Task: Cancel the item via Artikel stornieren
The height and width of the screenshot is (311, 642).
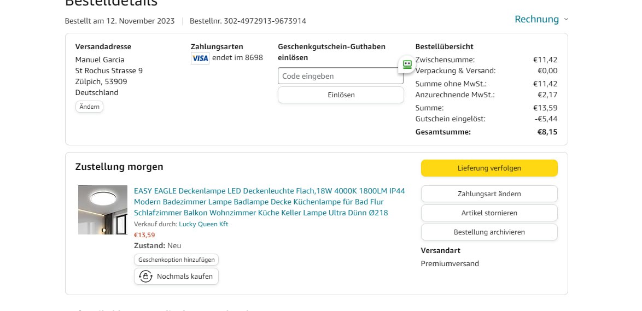Action: 489,213
